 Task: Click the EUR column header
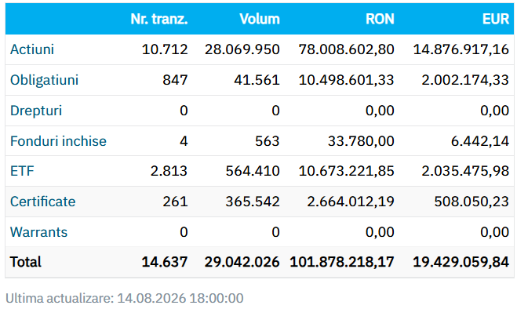click(x=496, y=19)
